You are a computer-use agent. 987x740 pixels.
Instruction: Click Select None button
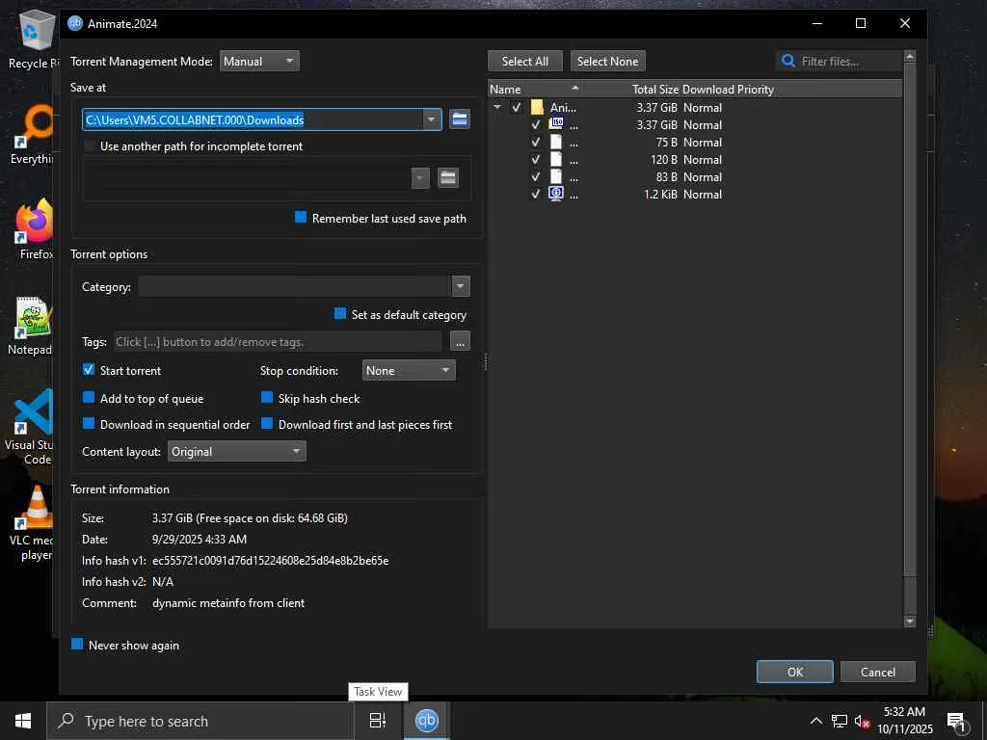pos(607,61)
